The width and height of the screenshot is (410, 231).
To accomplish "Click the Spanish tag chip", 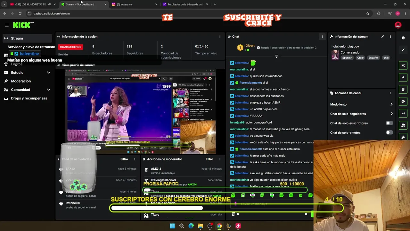I will point(347,58).
